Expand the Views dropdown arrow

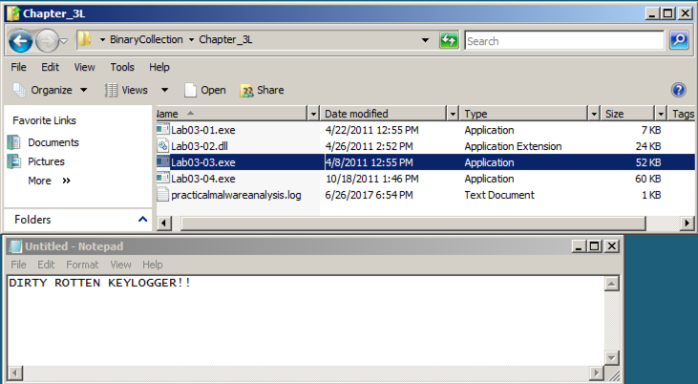coord(164,90)
